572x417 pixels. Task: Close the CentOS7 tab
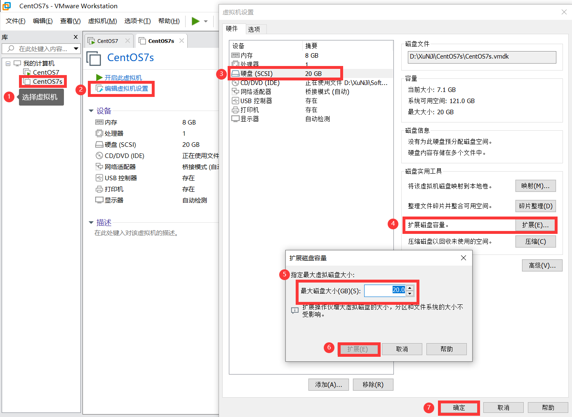[127, 40]
